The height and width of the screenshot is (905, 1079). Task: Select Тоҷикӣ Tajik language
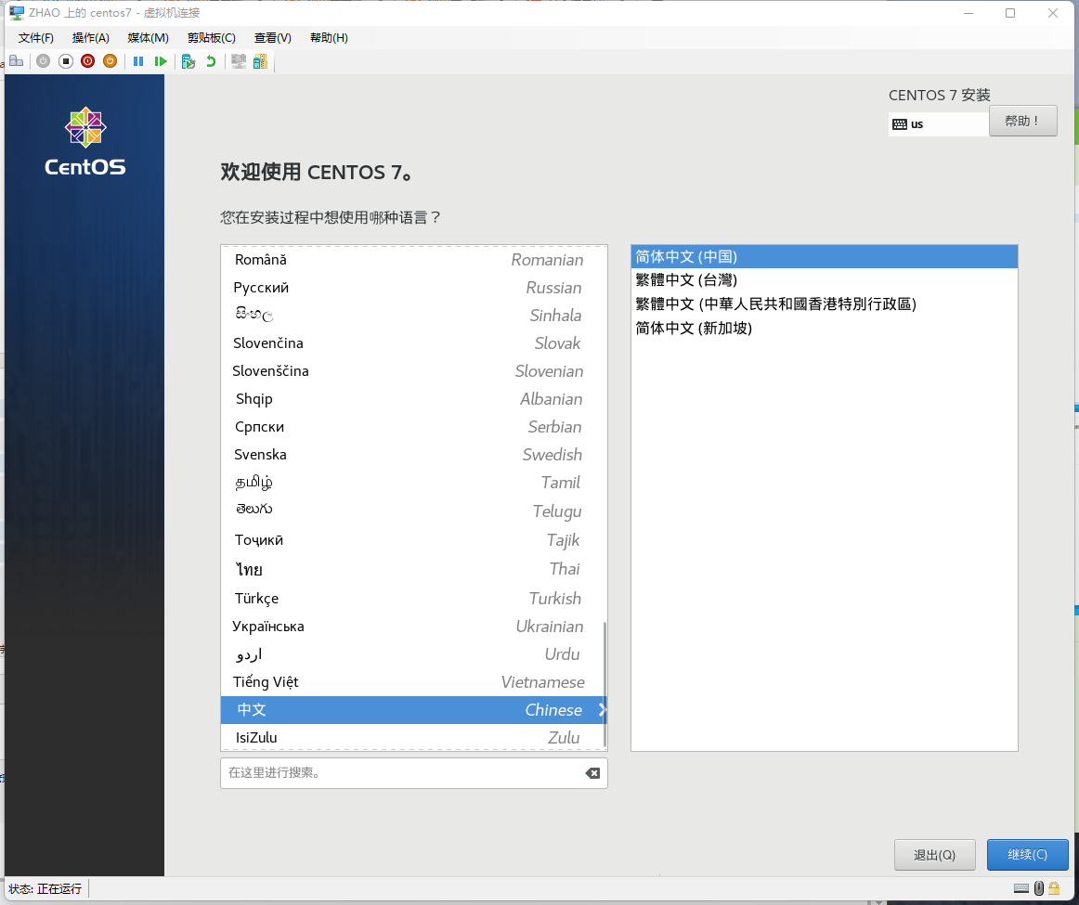point(411,540)
